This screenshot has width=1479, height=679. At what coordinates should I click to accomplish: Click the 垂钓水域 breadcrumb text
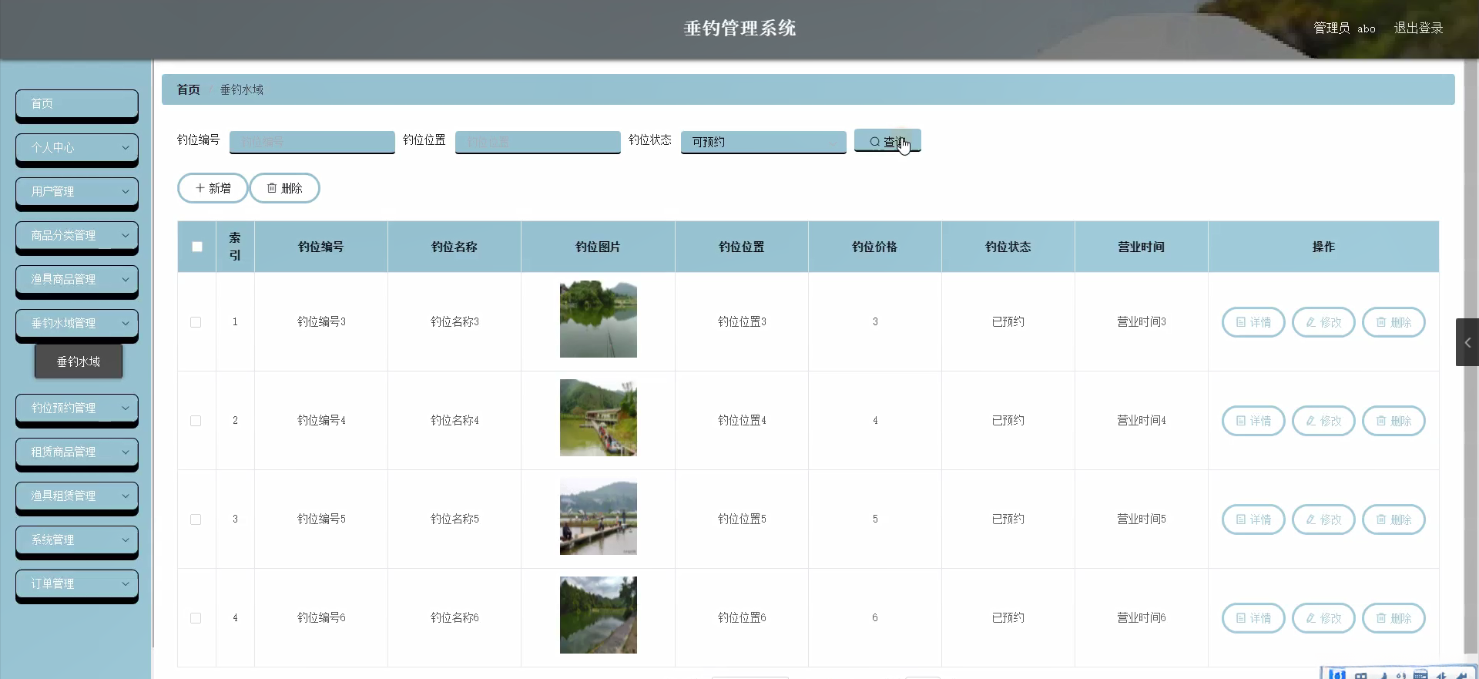pos(242,89)
